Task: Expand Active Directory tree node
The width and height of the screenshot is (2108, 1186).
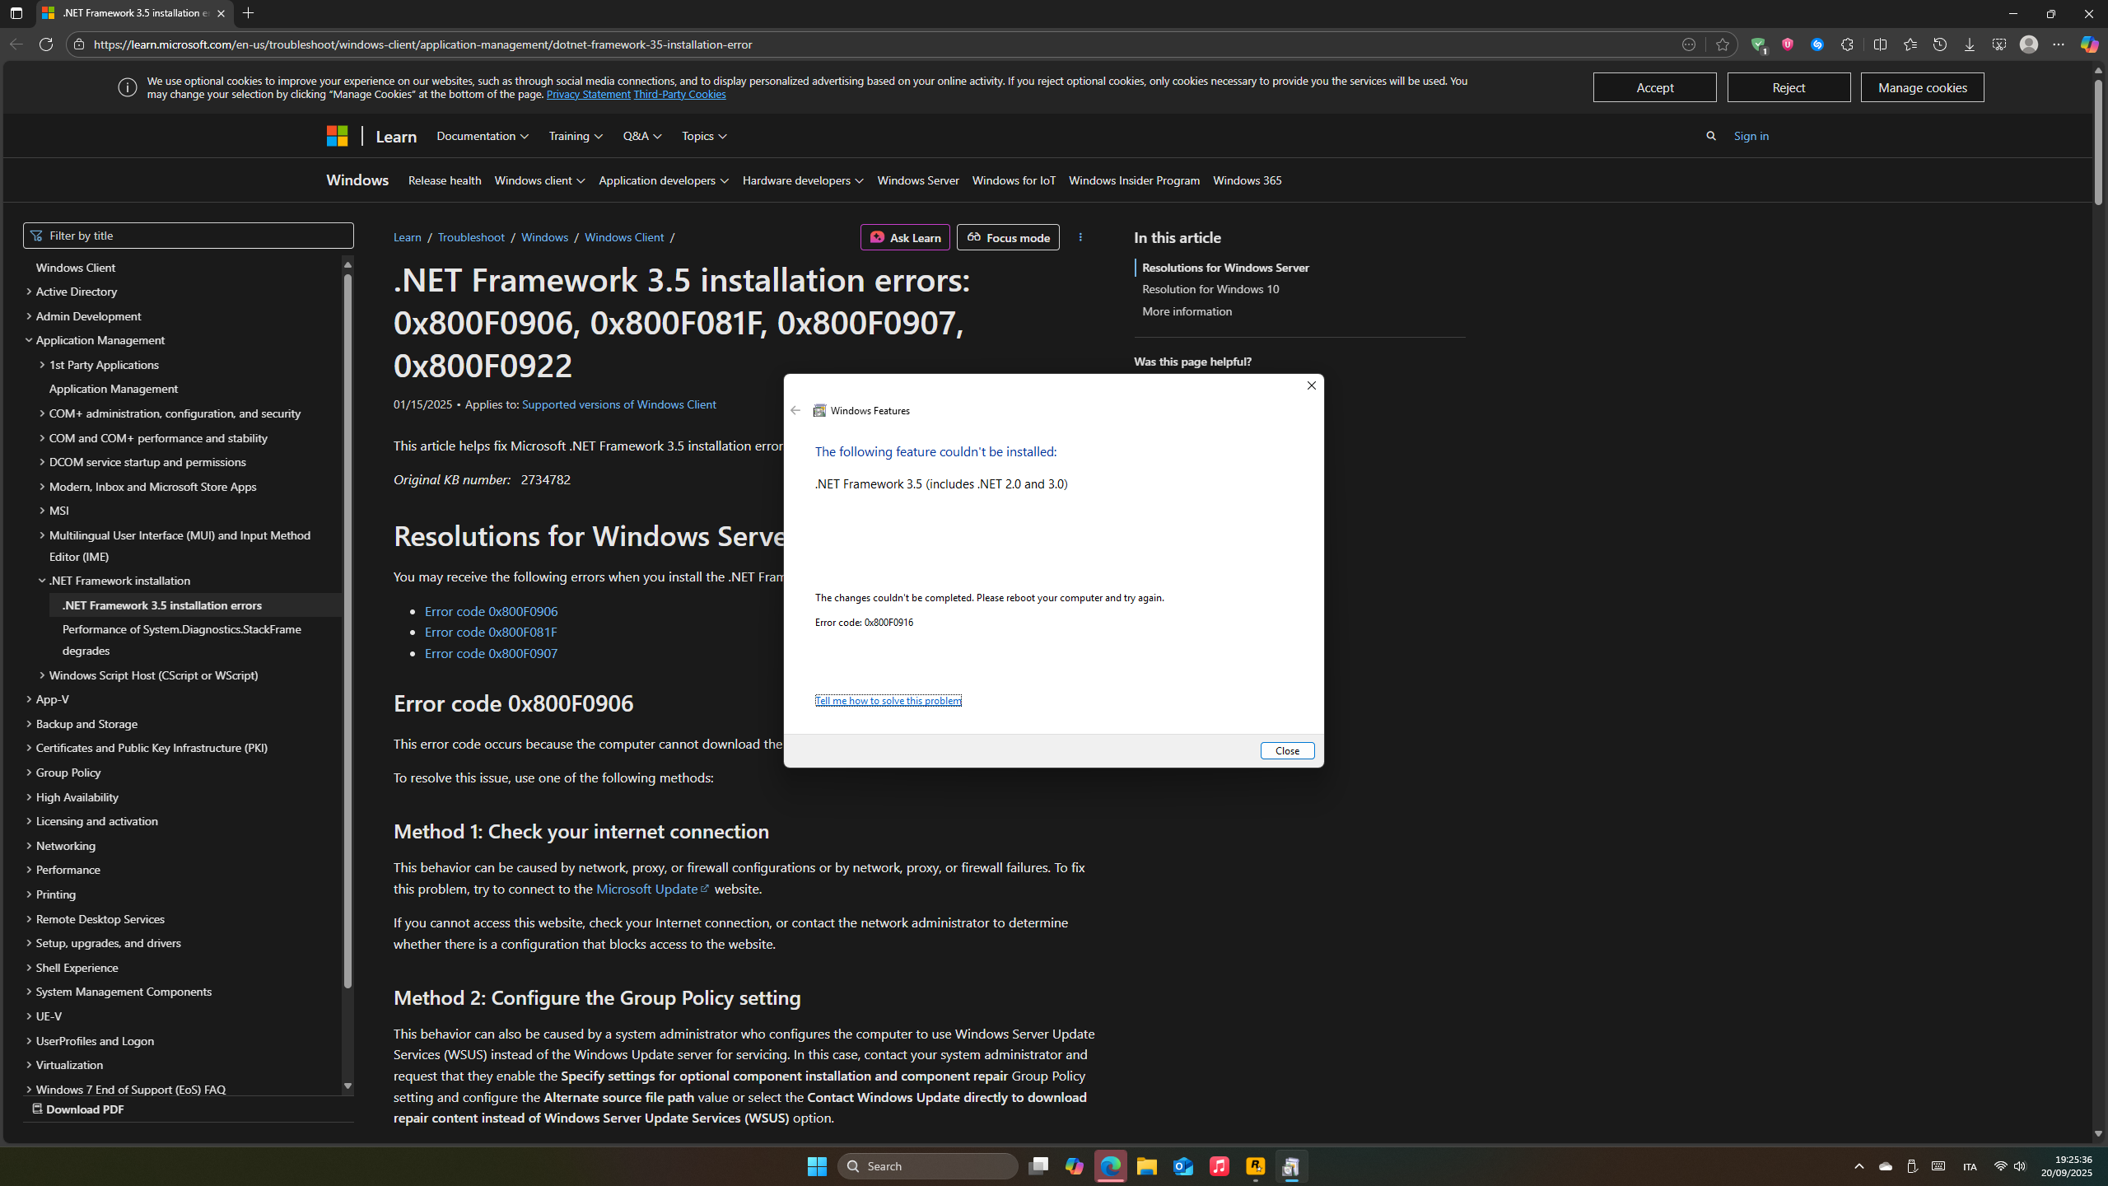Action: [x=29, y=292]
